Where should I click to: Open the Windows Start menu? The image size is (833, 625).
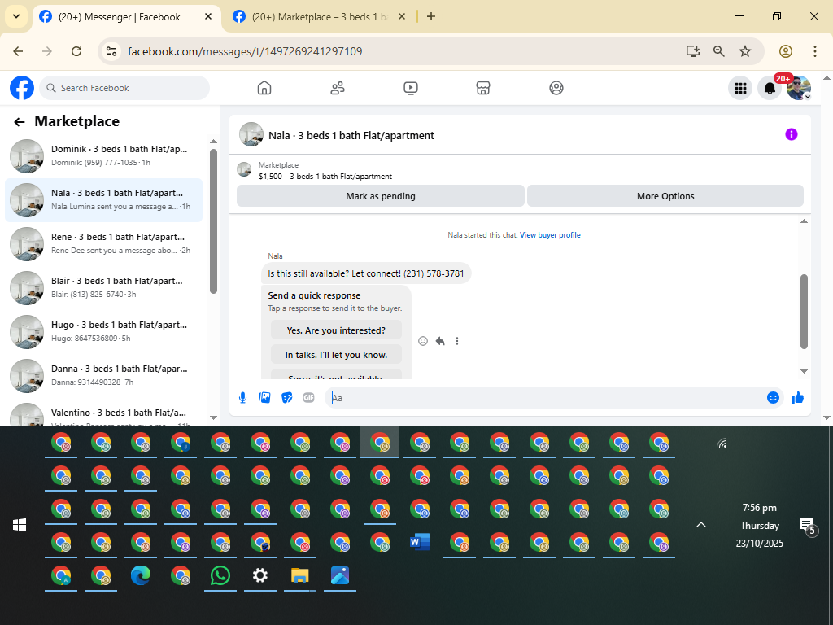20,525
